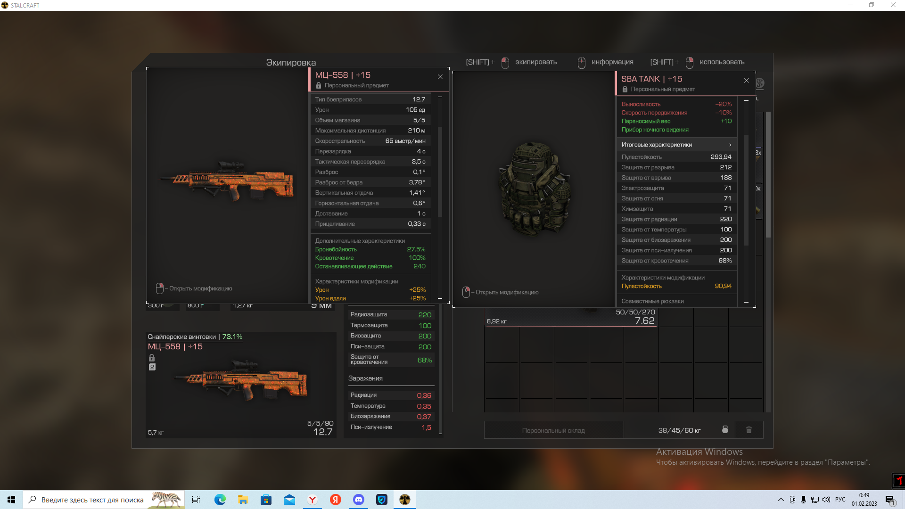
Task: Select the МЦ-558 rifle equipment slot
Action: click(x=241, y=385)
